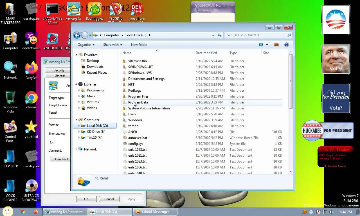Click the Chrome icon in taskbar
The width and height of the screenshot is (360, 216).
pos(23,212)
